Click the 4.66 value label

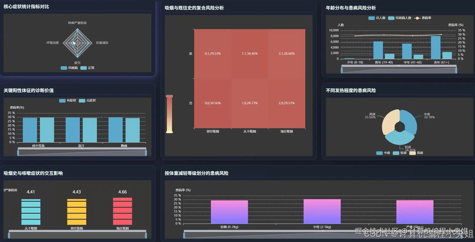[x=123, y=192]
